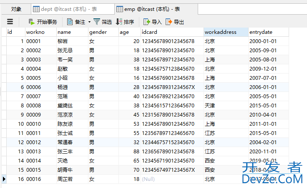Click id cell 12
Viewport: 307px width, 188px height.
click(x=16, y=142)
